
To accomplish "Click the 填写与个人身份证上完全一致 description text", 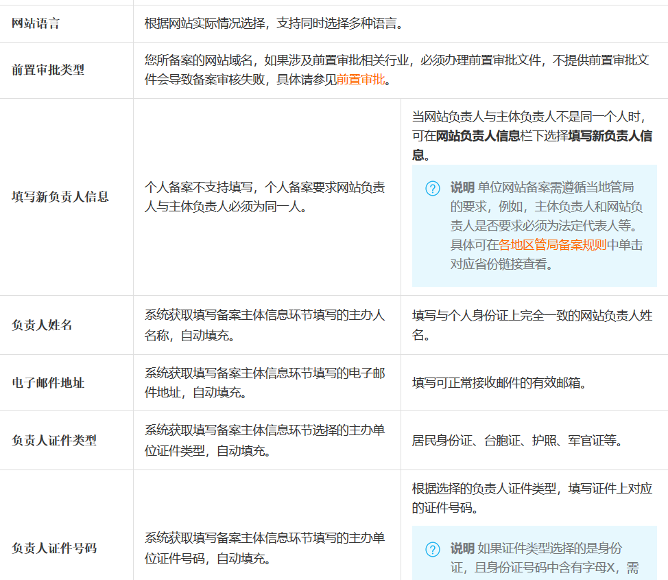I will [x=532, y=325].
